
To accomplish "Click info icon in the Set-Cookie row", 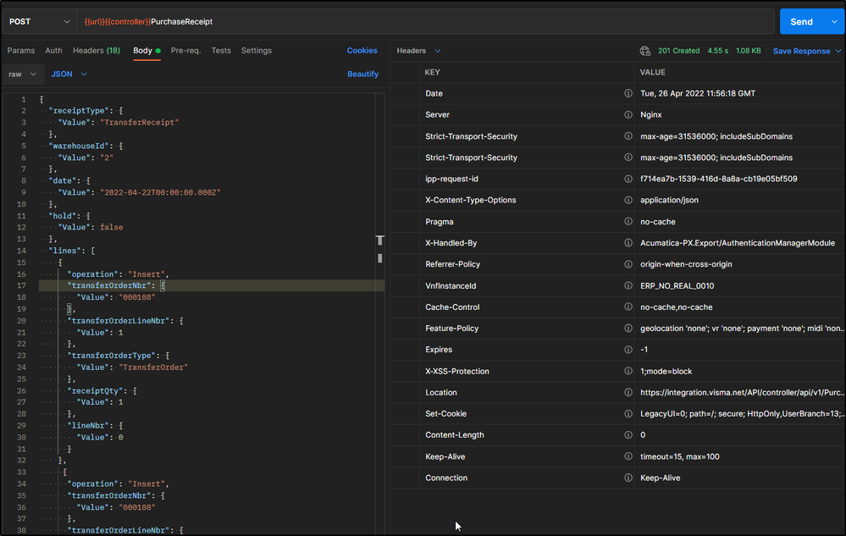I will 628,414.
